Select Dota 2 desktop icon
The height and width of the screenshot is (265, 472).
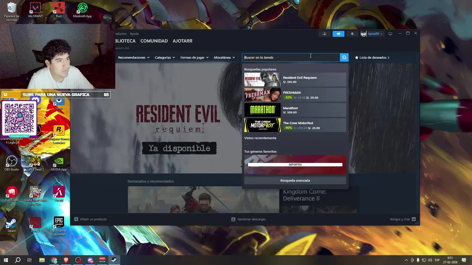(x=35, y=225)
